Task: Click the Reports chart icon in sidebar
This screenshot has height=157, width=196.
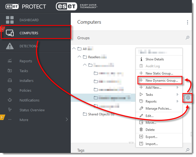Action: click(x=10, y=61)
